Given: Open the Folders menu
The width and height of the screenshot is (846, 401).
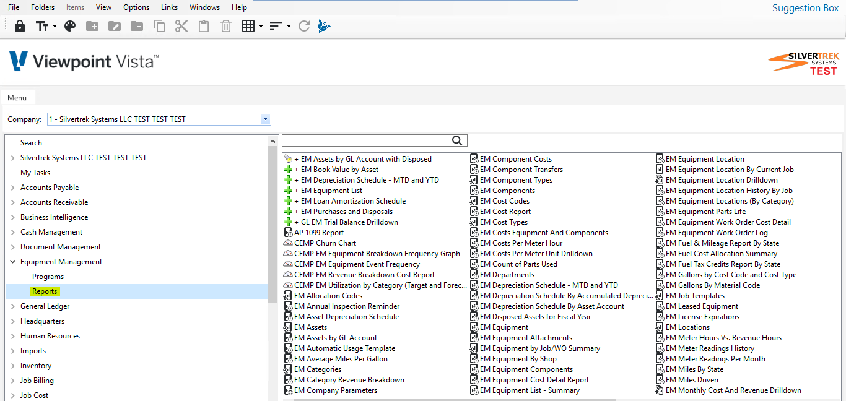Looking at the screenshot, I should (43, 7).
